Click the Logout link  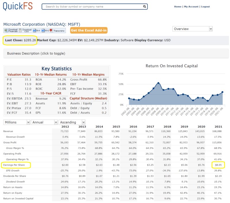[x=205, y=7]
